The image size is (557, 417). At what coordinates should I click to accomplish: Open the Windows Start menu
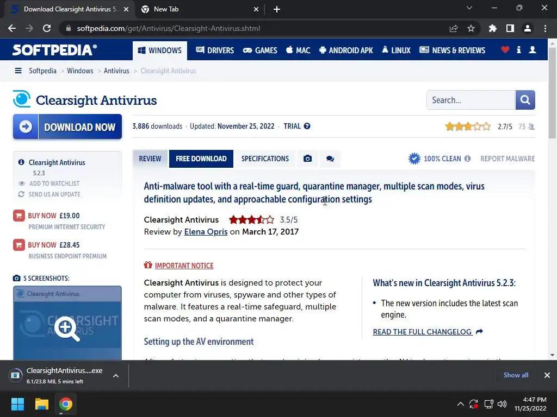pyautogui.click(x=17, y=404)
